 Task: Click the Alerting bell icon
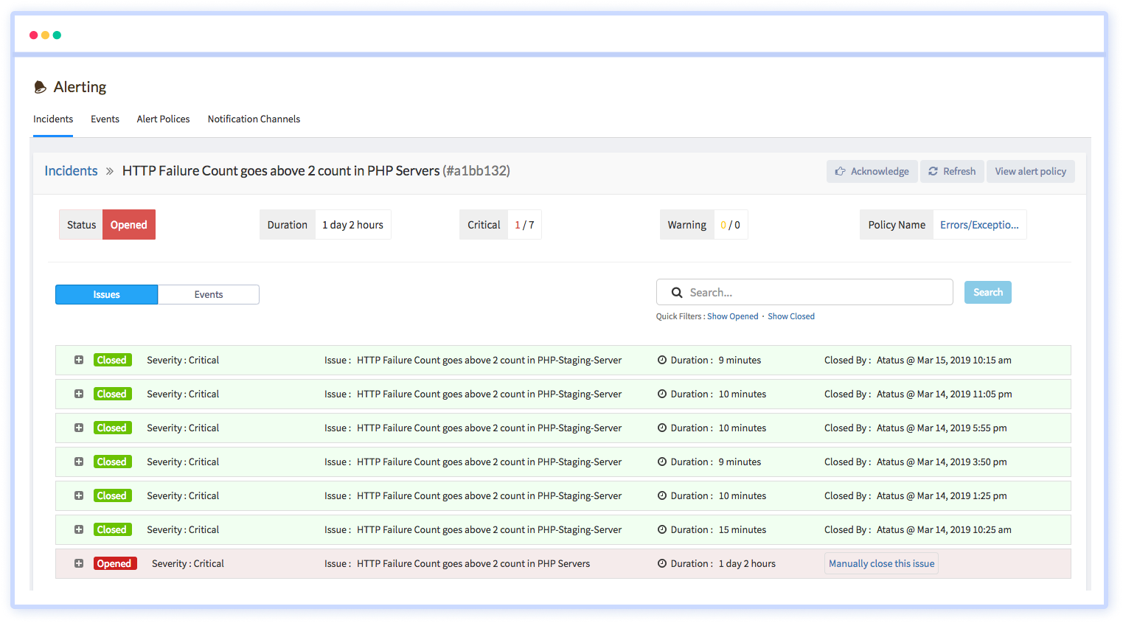(41, 86)
